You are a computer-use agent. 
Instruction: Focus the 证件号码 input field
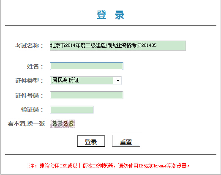(87, 96)
